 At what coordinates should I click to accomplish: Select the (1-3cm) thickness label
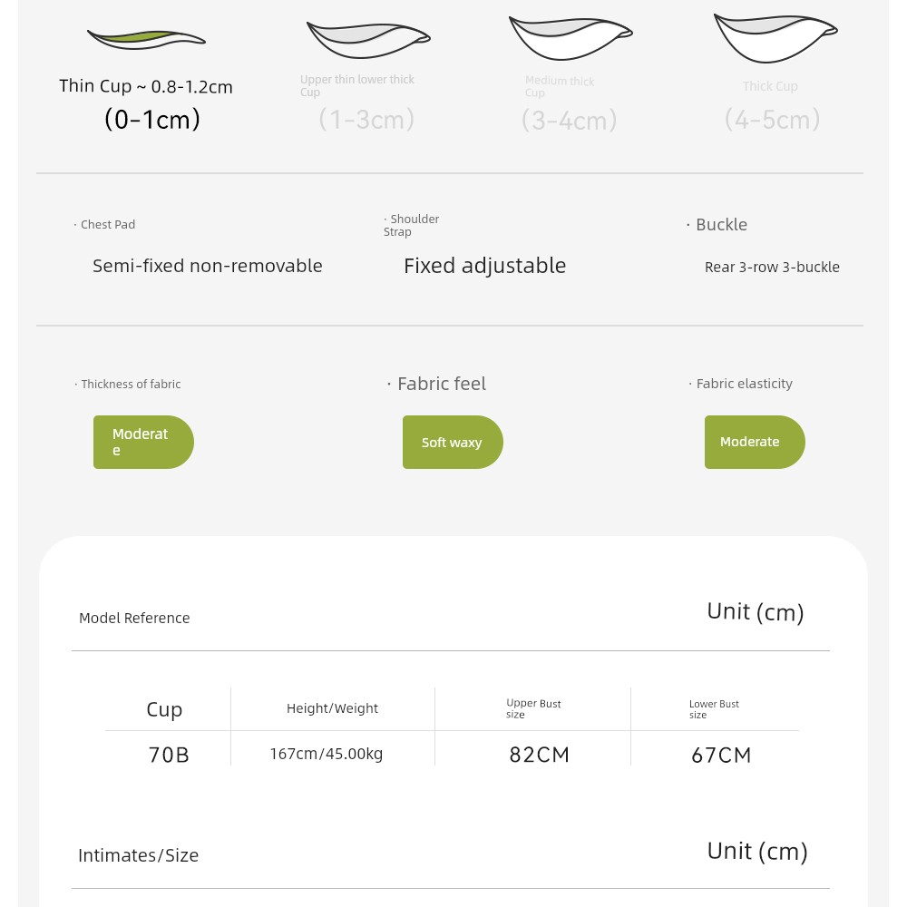[x=366, y=120]
